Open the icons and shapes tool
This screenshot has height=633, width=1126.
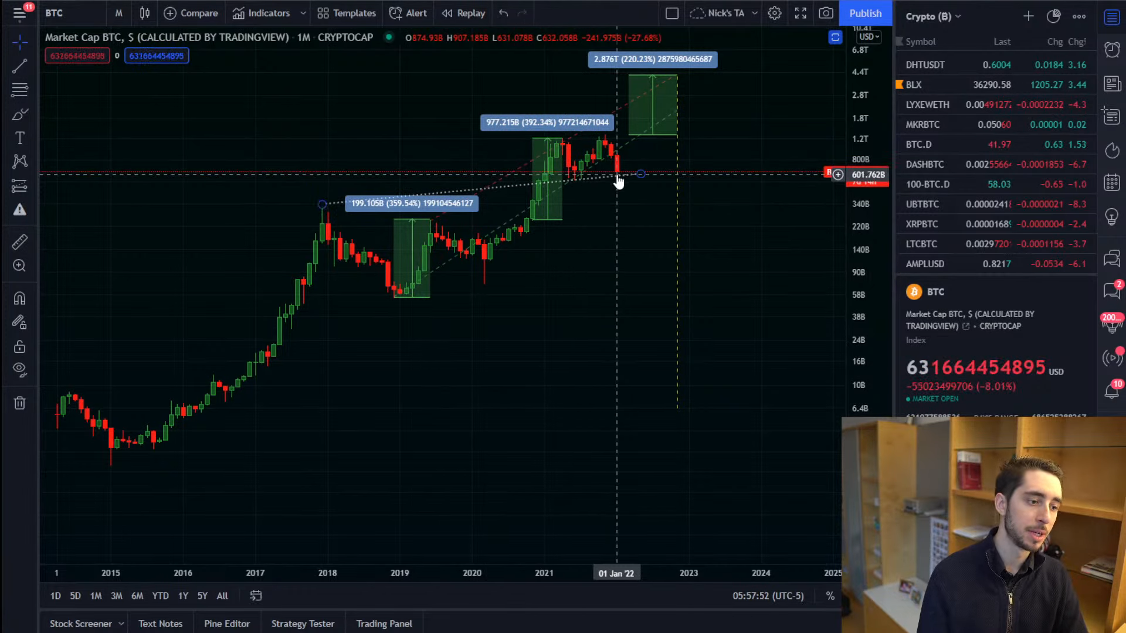pyautogui.click(x=19, y=210)
